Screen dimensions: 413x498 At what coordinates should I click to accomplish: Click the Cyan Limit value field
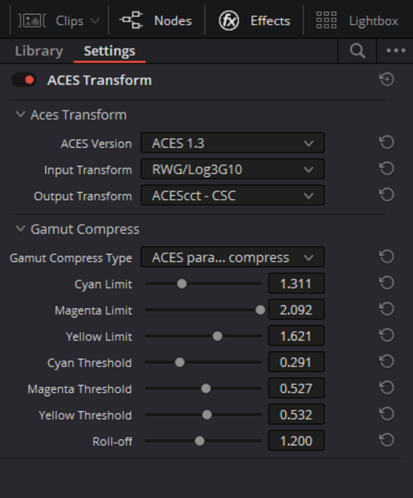coord(297,283)
